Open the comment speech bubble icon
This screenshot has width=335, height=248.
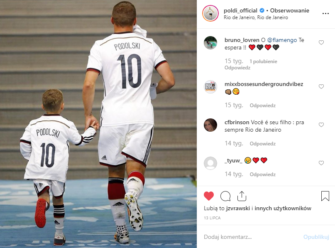pyautogui.click(x=225, y=196)
